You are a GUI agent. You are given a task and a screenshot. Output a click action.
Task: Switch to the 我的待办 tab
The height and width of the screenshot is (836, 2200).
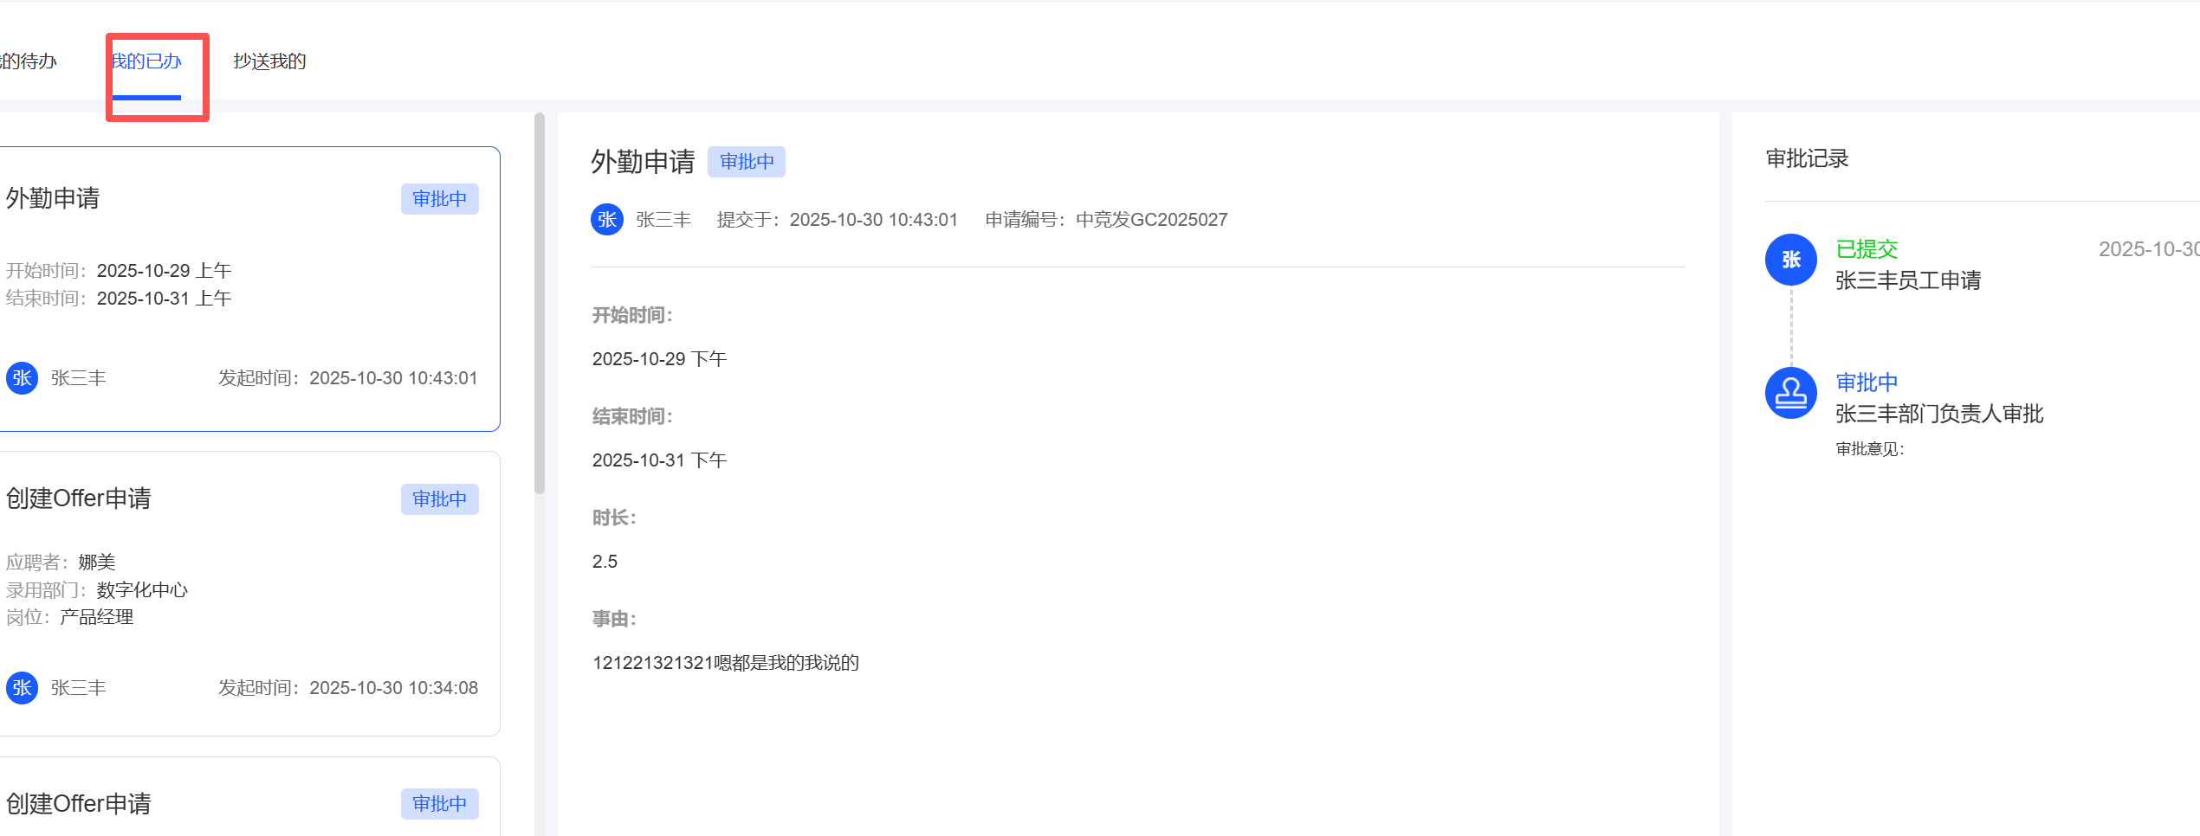28,61
